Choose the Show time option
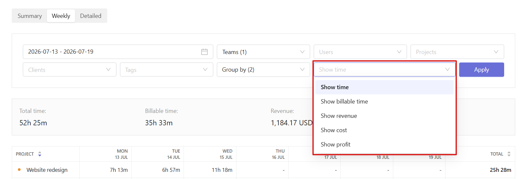The width and height of the screenshot is (526, 179). click(x=384, y=87)
